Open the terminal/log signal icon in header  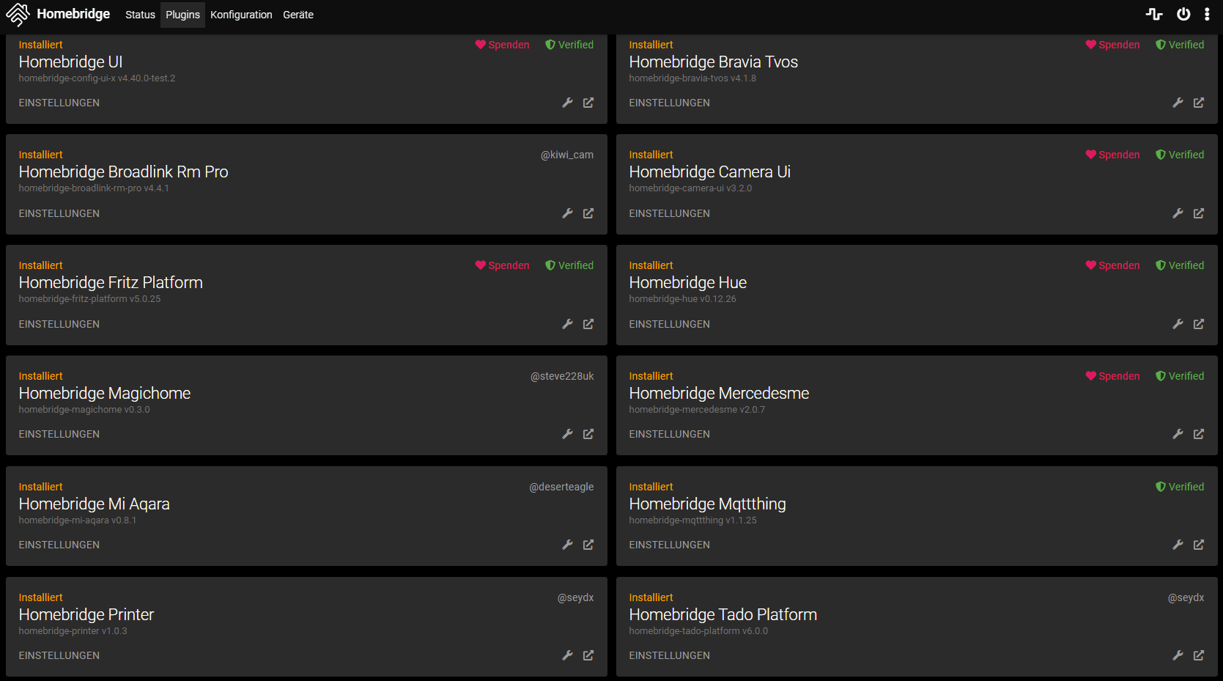click(1154, 14)
